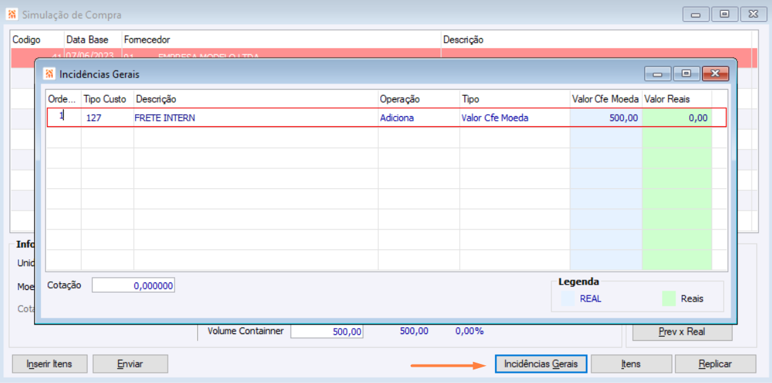This screenshot has height=383, width=772.
Task: Click the Orde... column header
Action: [64, 99]
